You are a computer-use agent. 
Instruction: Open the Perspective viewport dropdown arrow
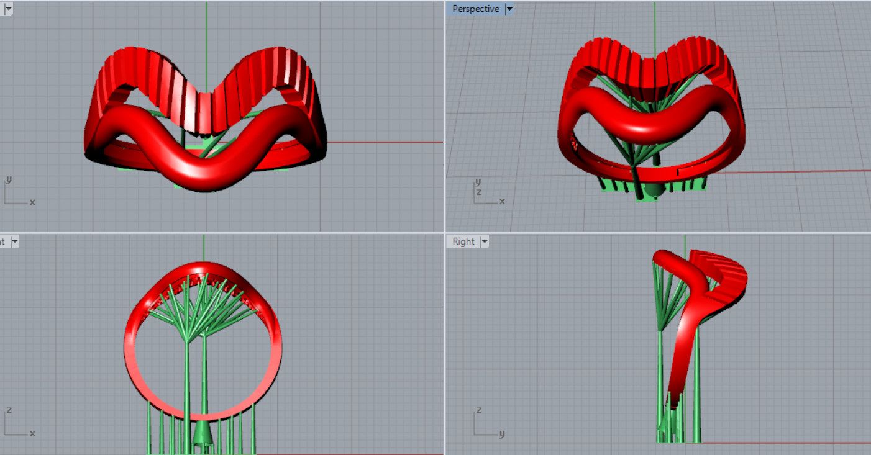coord(509,9)
